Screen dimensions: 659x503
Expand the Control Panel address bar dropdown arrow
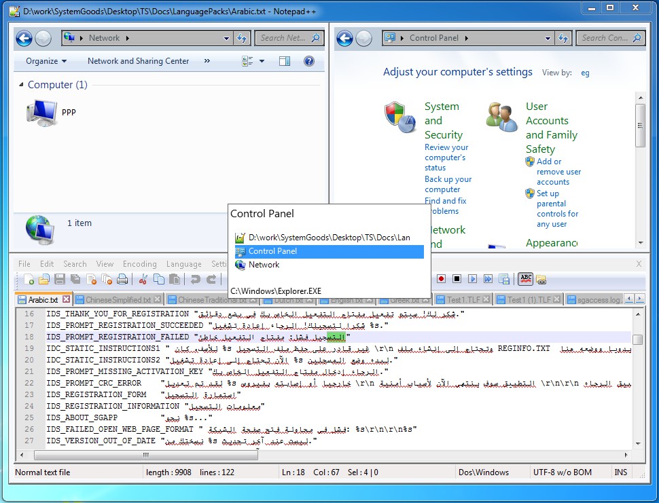548,38
